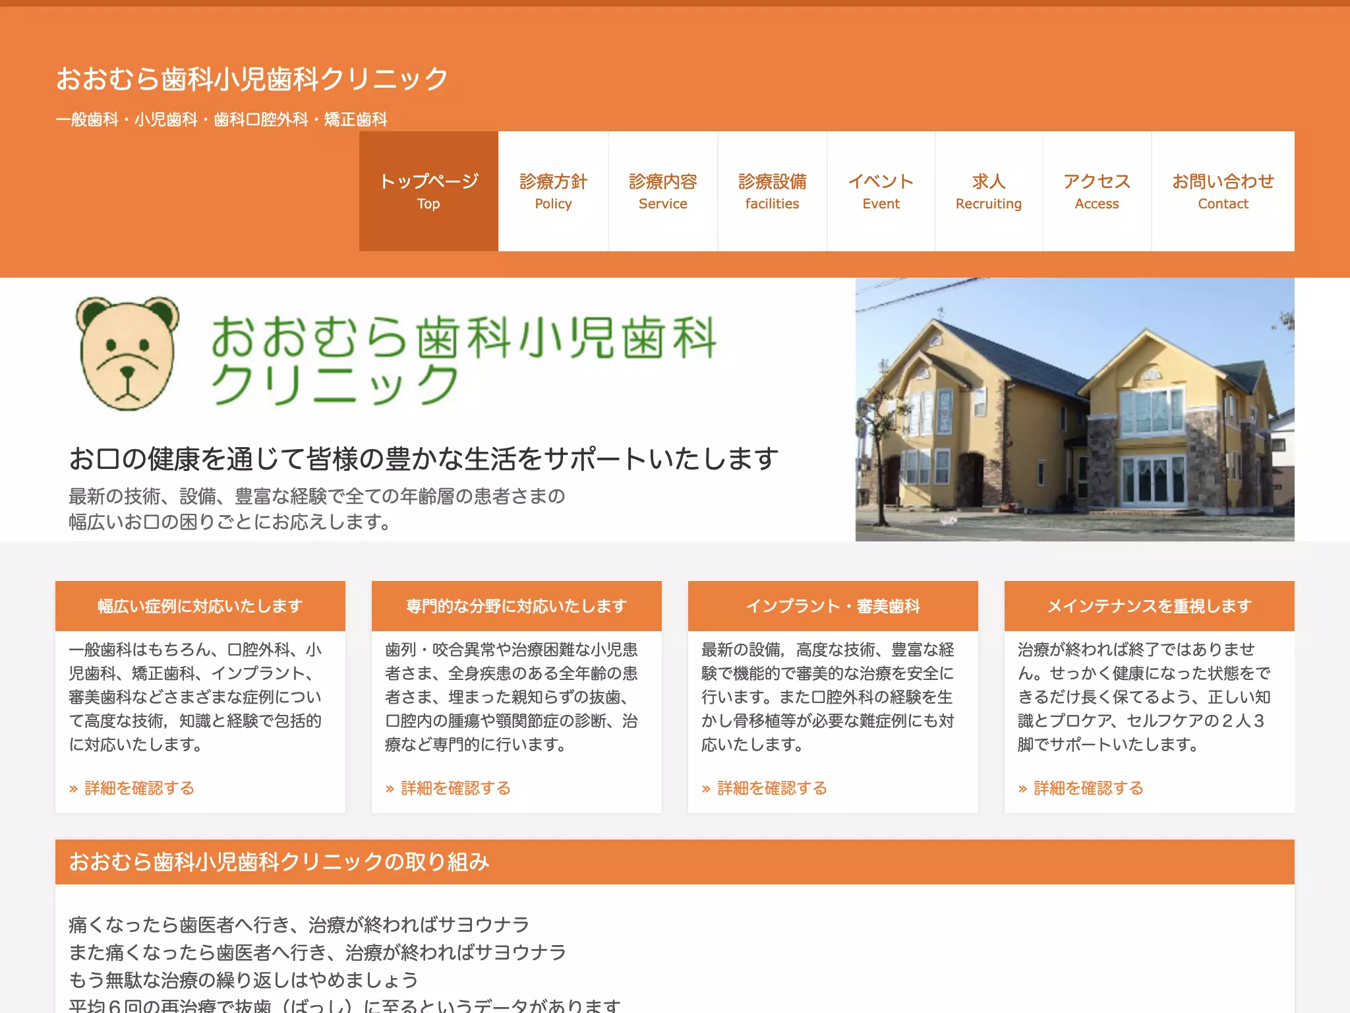Open 詳細を確認する under メインテナンス card

(x=1081, y=788)
